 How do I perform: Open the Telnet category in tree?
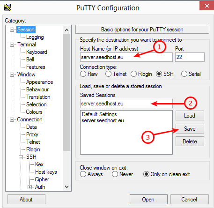(33, 142)
